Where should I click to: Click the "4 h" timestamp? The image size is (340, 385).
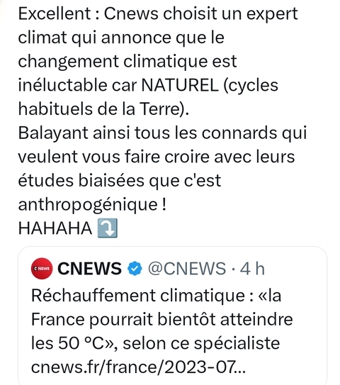pos(252,269)
